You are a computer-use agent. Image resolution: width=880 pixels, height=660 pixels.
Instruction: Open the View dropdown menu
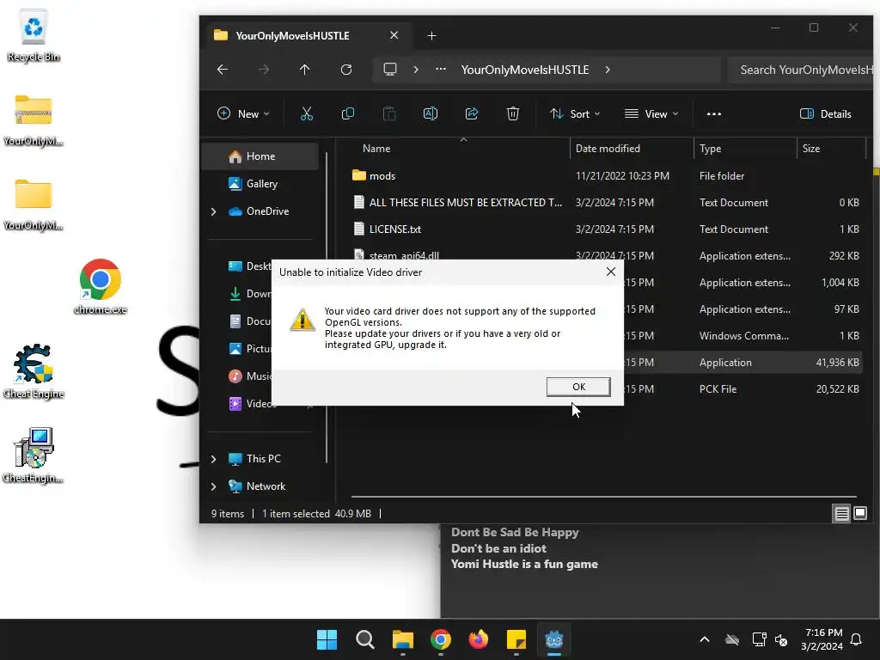[651, 114]
